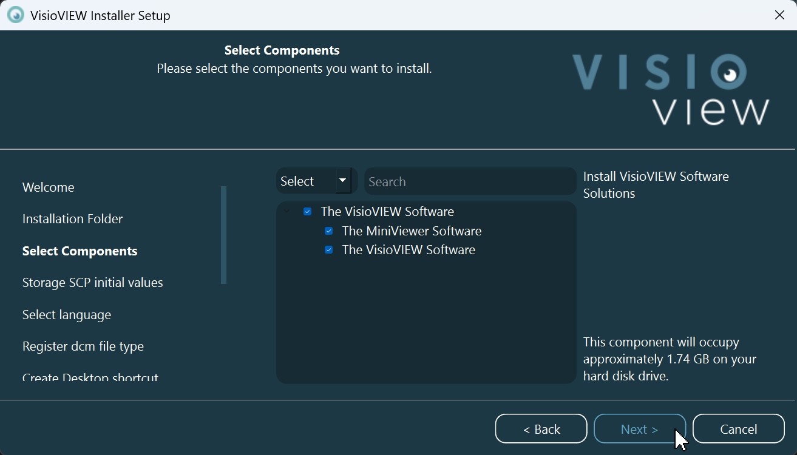Viewport: 797px width, 455px height.
Task: Open the Installation Folder step
Action: [73, 219]
